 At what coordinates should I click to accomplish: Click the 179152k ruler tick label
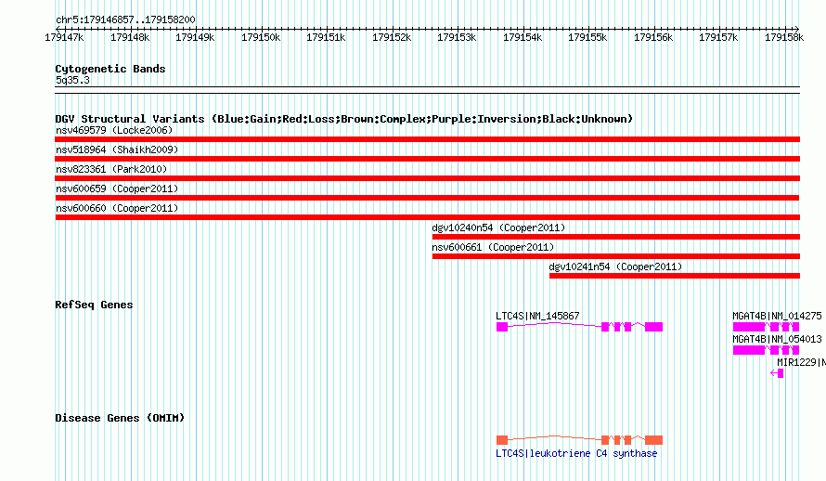[x=392, y=37]
